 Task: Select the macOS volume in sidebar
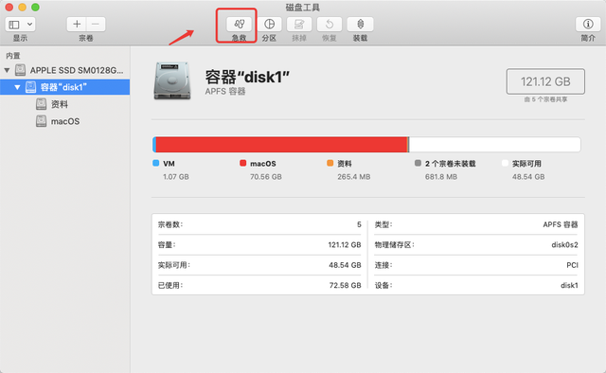65,121
